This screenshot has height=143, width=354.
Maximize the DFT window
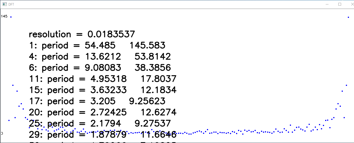pyautogui.click(x=340, y=4)
